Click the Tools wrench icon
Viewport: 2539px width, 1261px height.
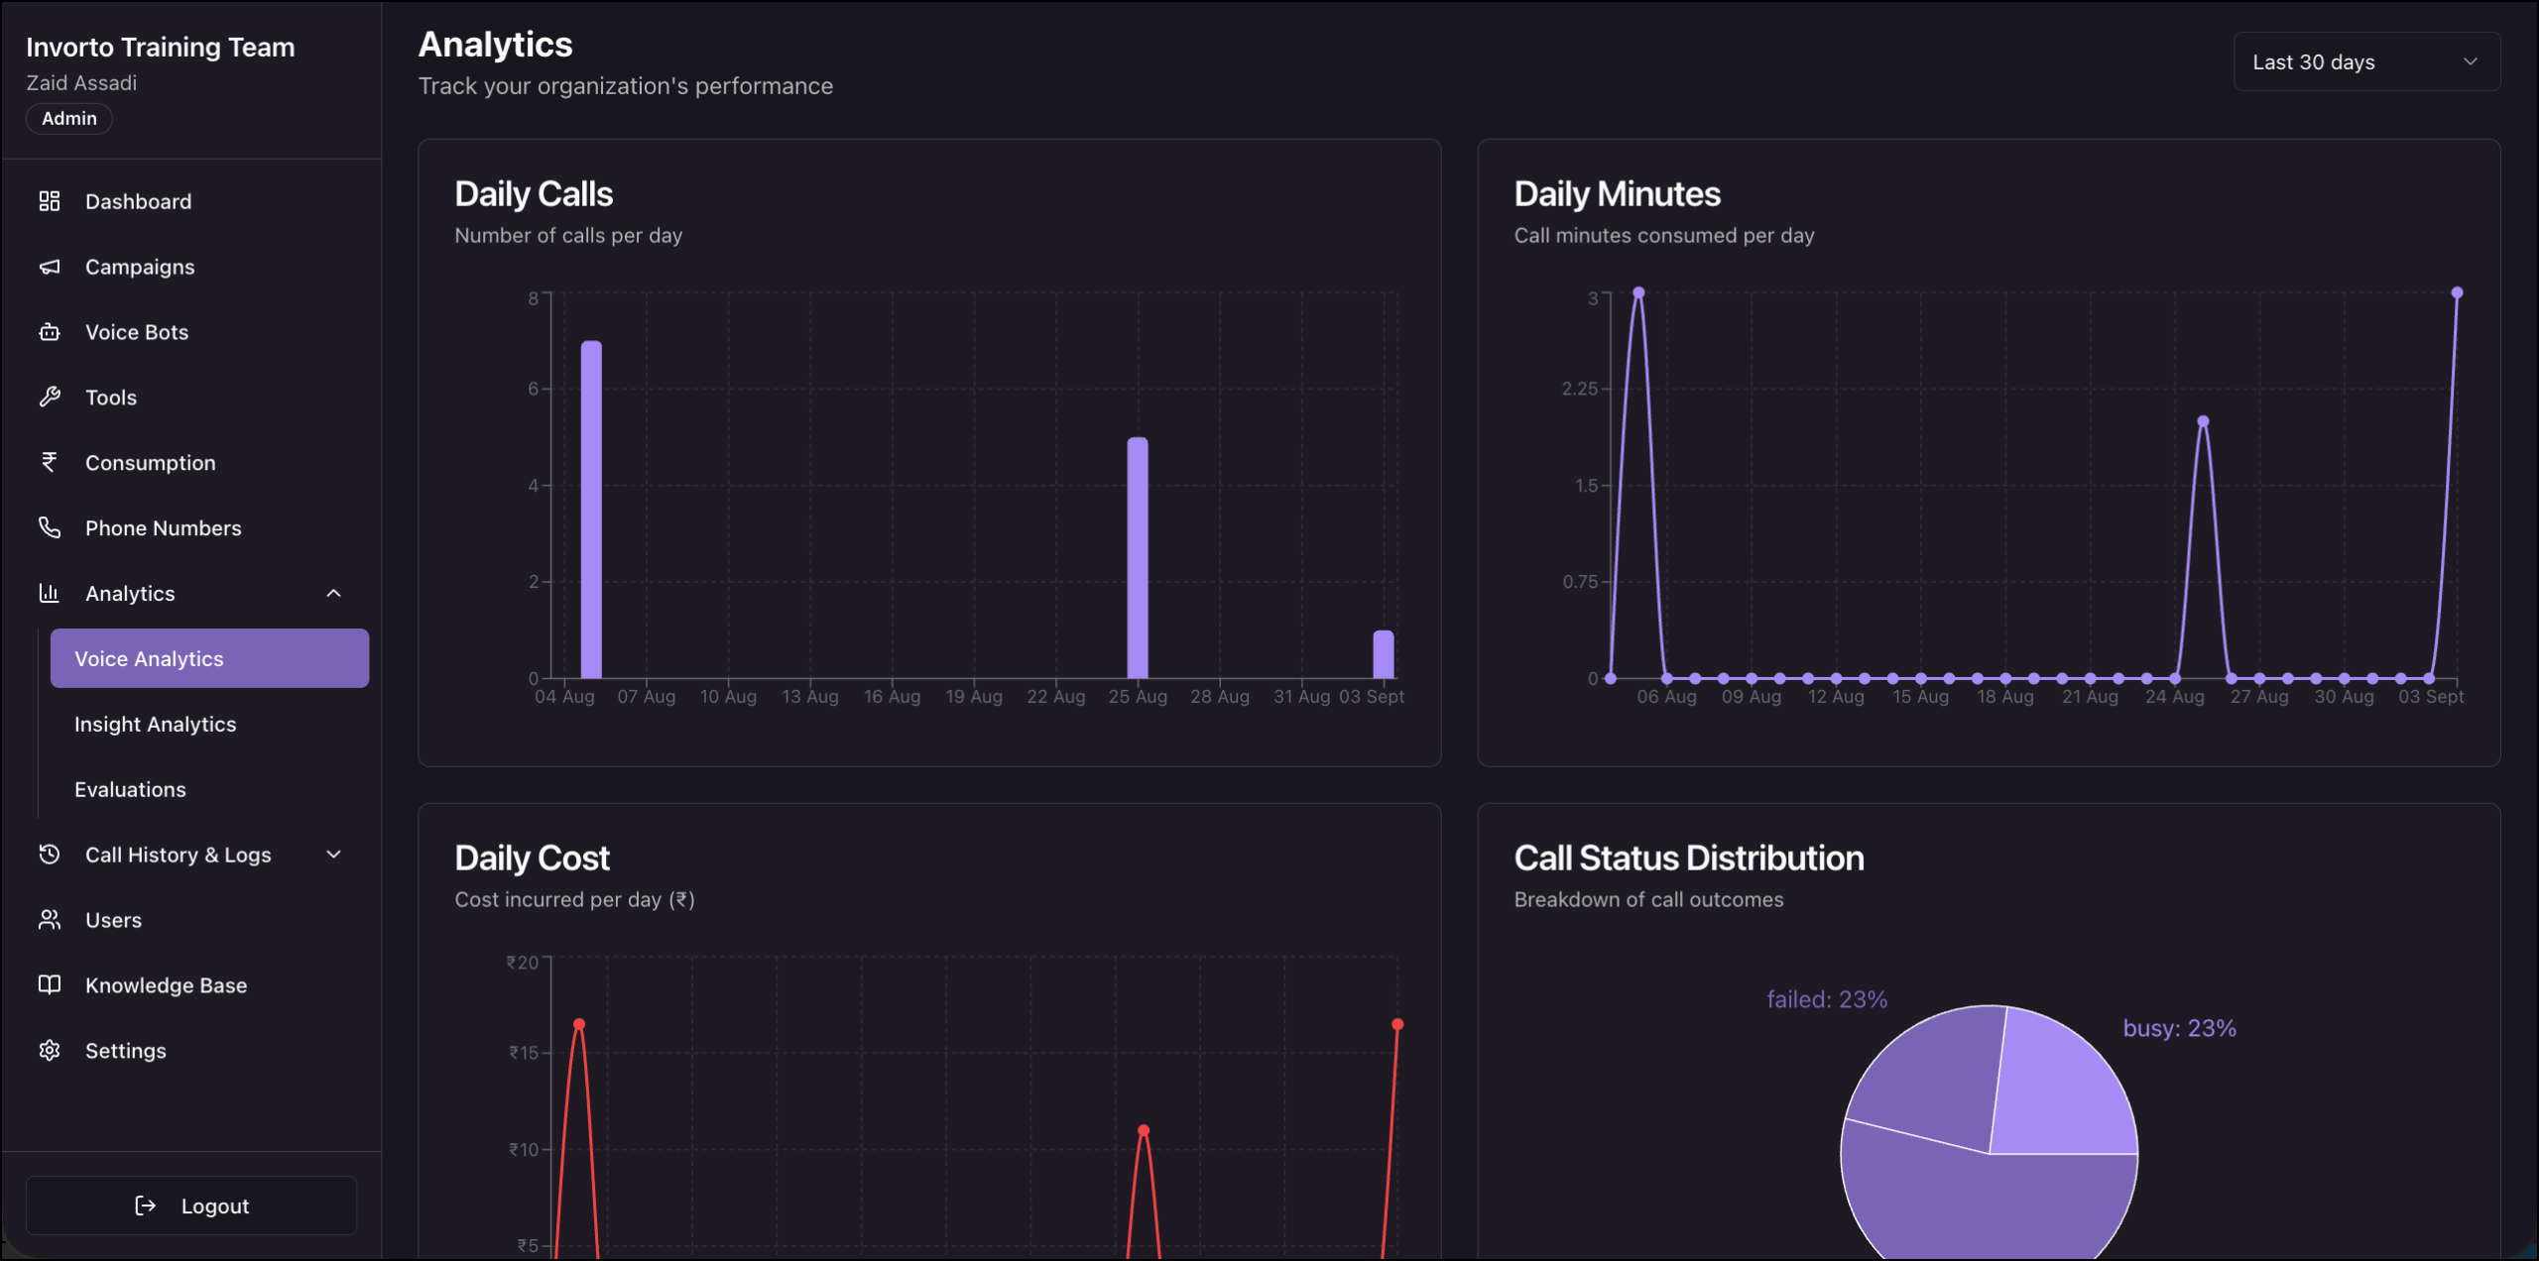[x=50, y=398]
